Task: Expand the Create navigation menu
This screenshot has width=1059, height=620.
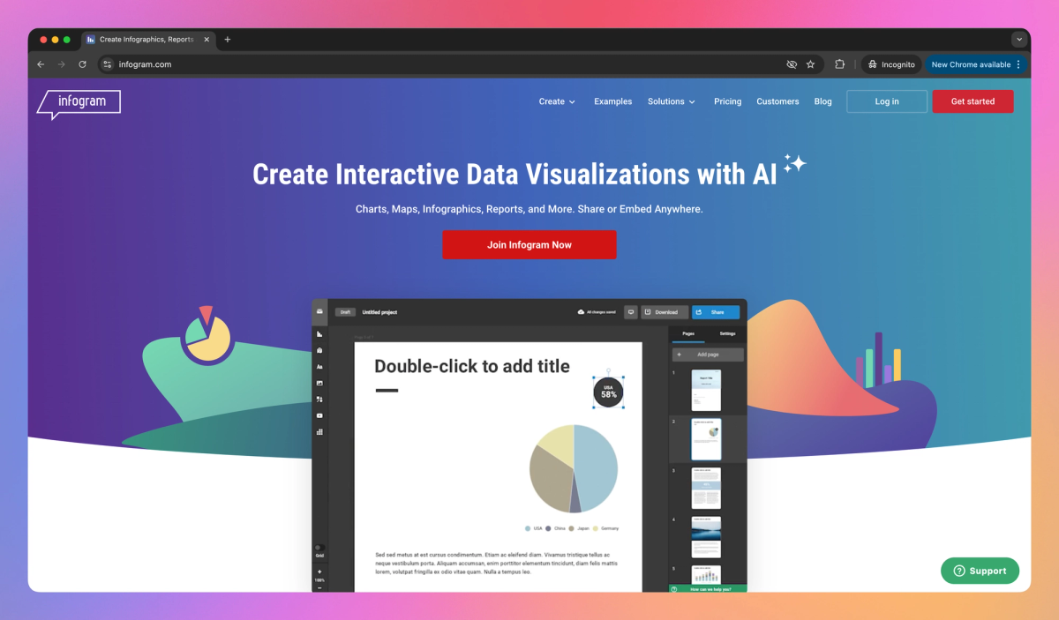Action: 556,101
